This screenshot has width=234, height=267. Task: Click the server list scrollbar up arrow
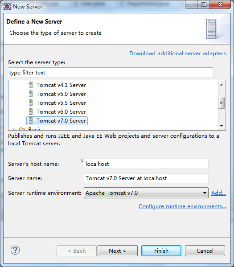pos(222,85)
